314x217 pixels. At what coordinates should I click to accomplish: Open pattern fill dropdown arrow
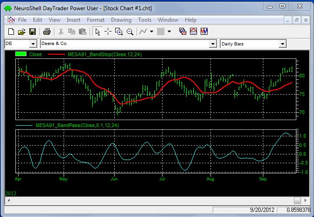pos(169,32)
